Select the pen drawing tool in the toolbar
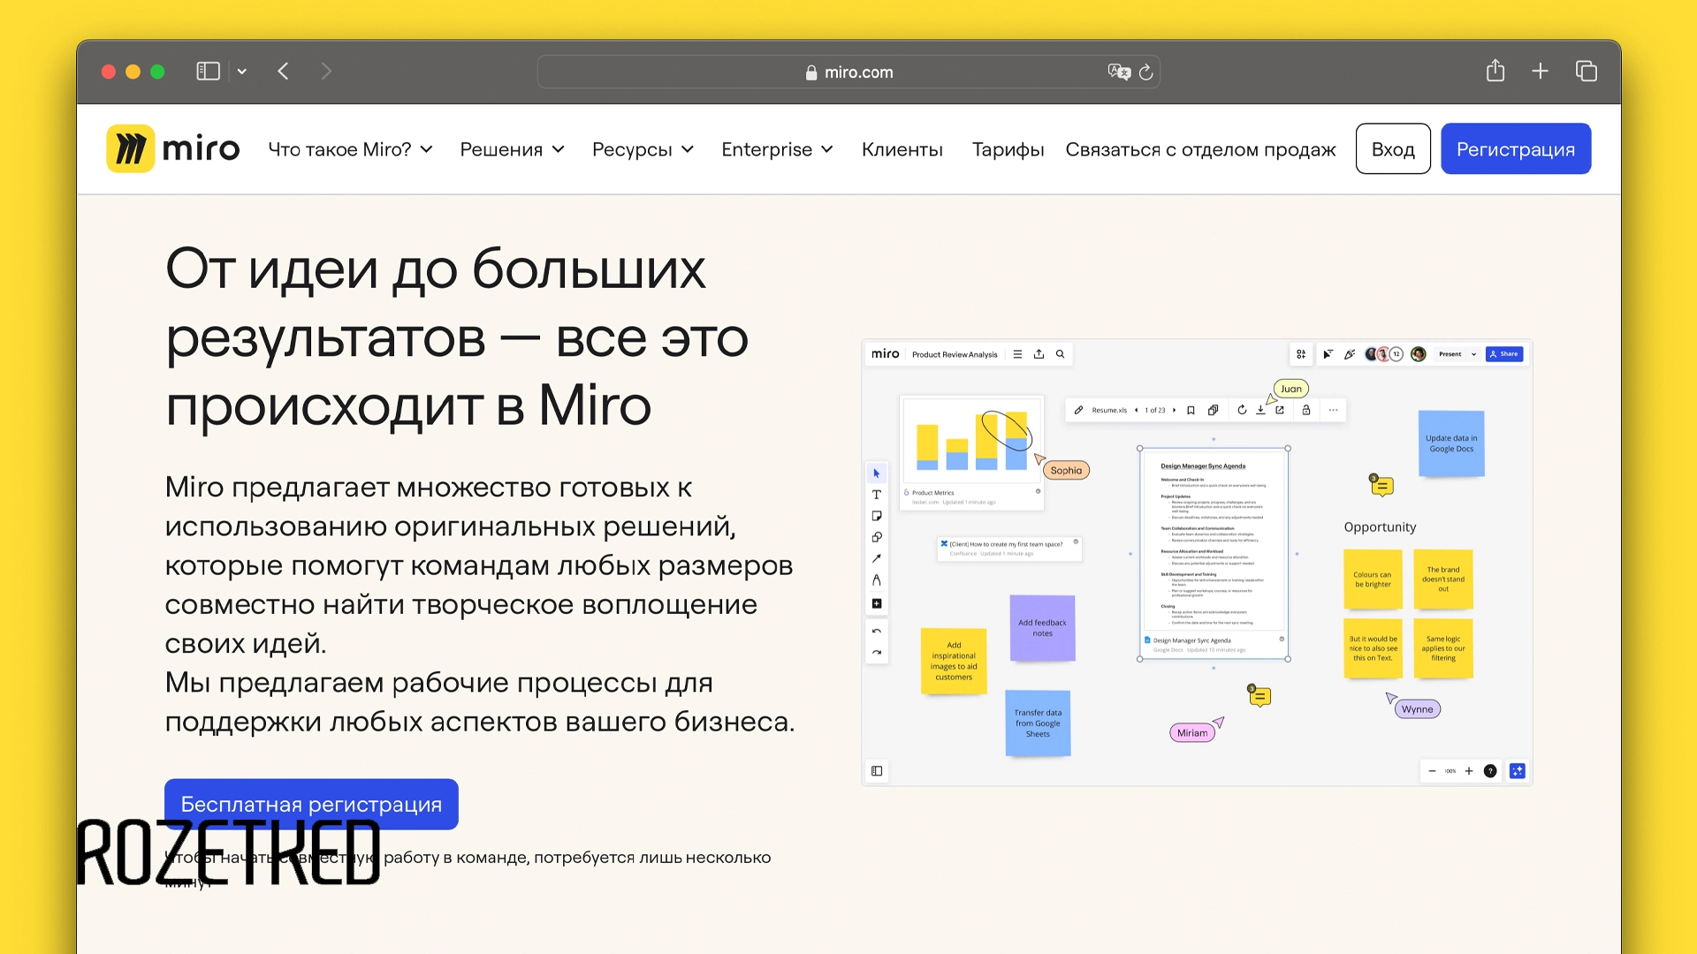 tap(876, 579)
